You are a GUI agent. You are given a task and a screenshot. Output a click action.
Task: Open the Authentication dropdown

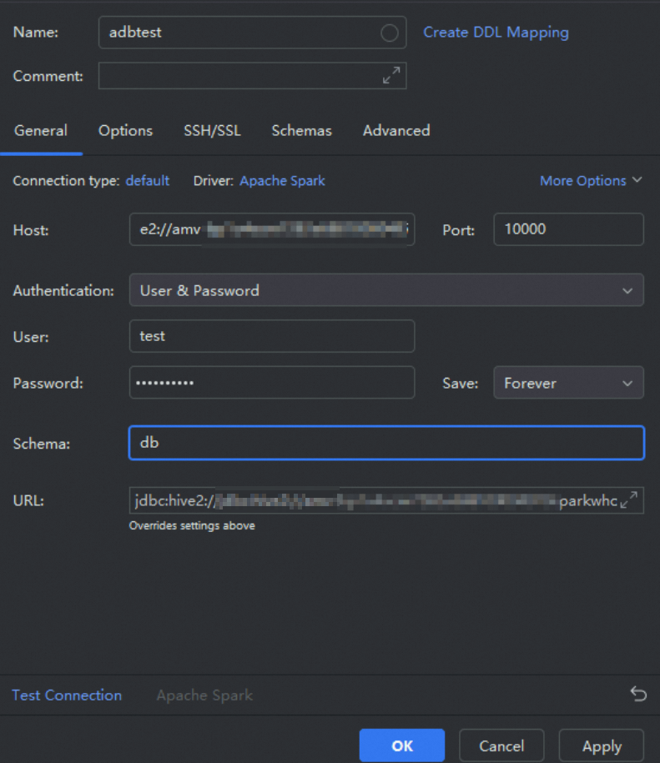(x=386, y=290)
